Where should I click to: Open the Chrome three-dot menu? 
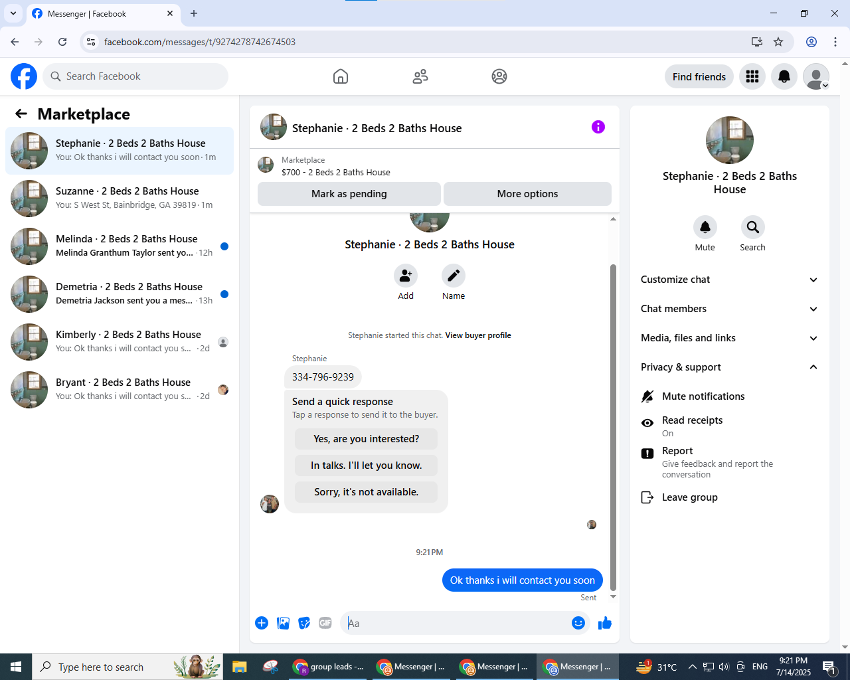click(x=835, y=42)
